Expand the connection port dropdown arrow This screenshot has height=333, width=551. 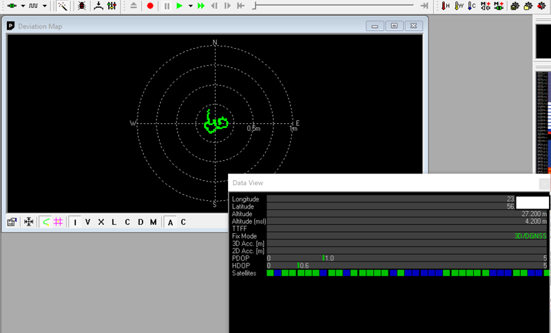(x=23, y=6)
